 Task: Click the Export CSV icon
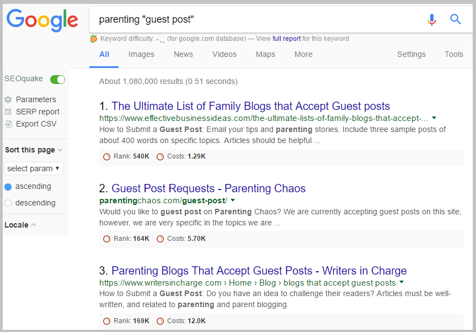pos(8,124)
